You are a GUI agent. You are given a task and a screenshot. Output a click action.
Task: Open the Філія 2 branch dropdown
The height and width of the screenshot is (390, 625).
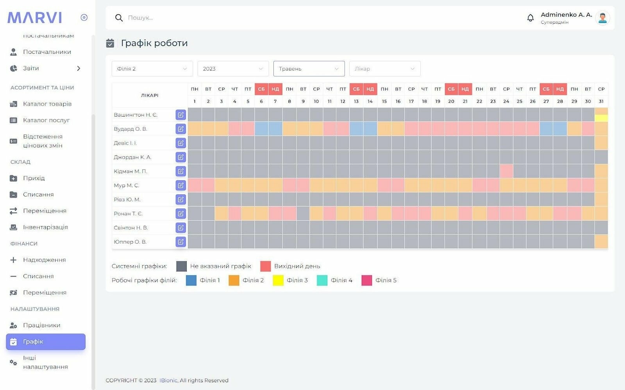pos(152,69)
